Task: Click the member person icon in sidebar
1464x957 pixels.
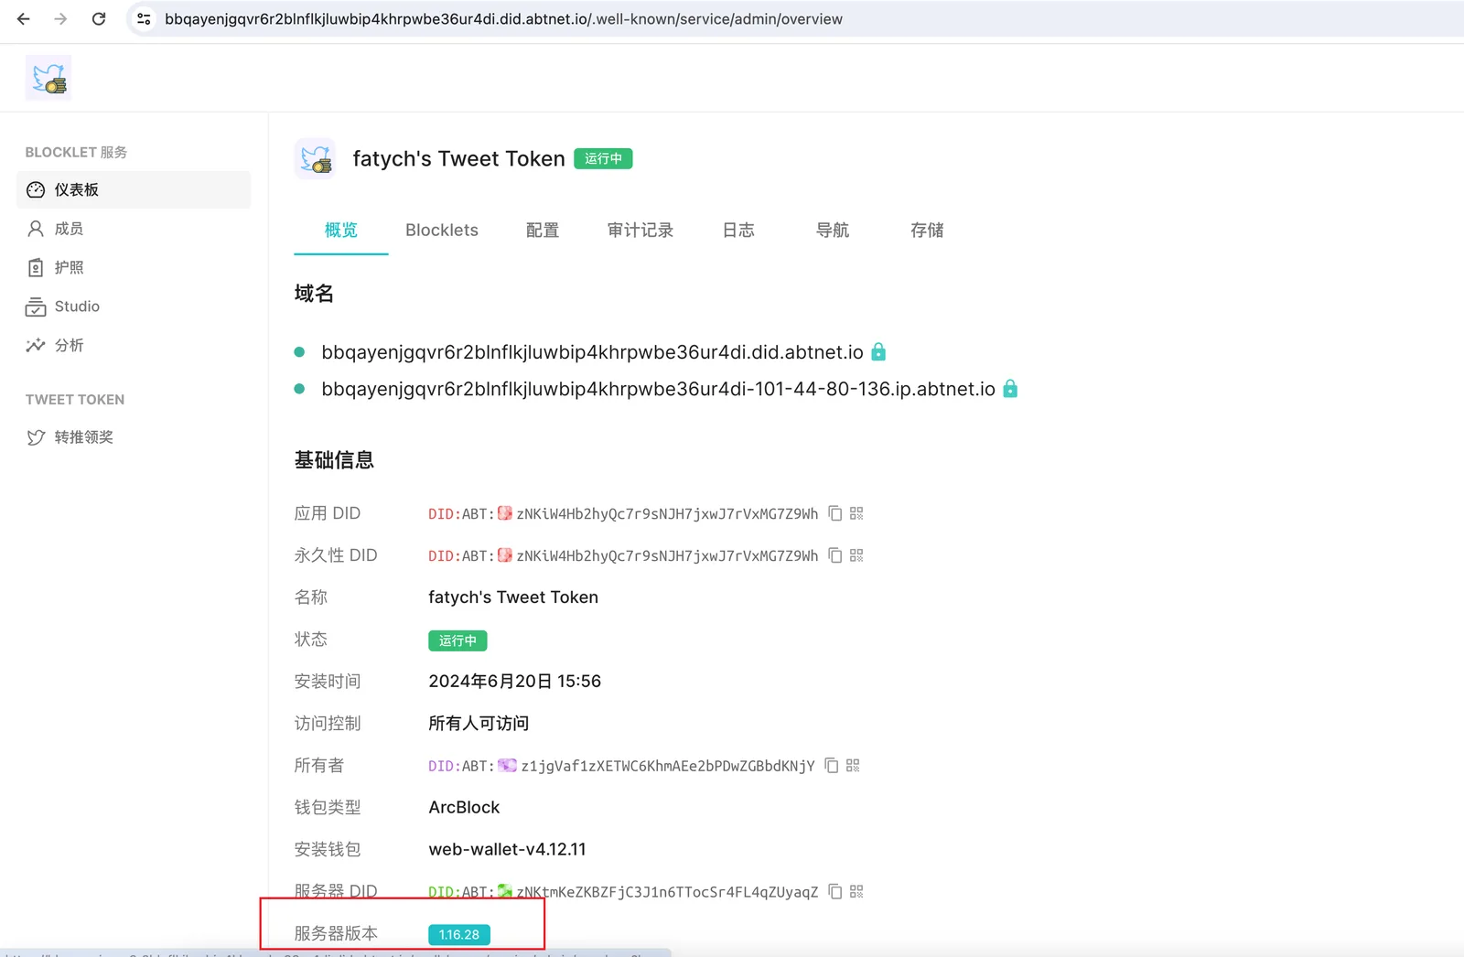Action: tap(36, 229)
